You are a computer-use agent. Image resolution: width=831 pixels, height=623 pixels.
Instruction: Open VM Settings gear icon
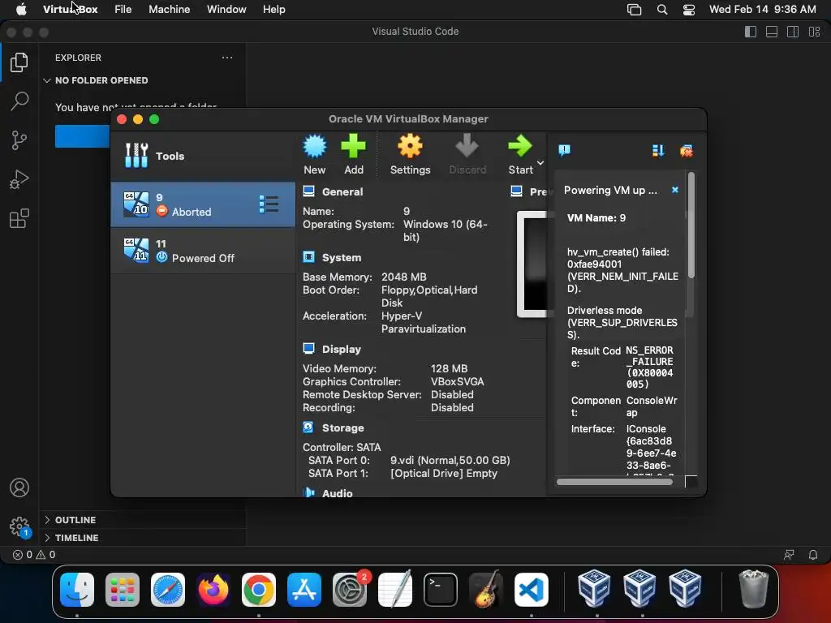pos(410,153)
